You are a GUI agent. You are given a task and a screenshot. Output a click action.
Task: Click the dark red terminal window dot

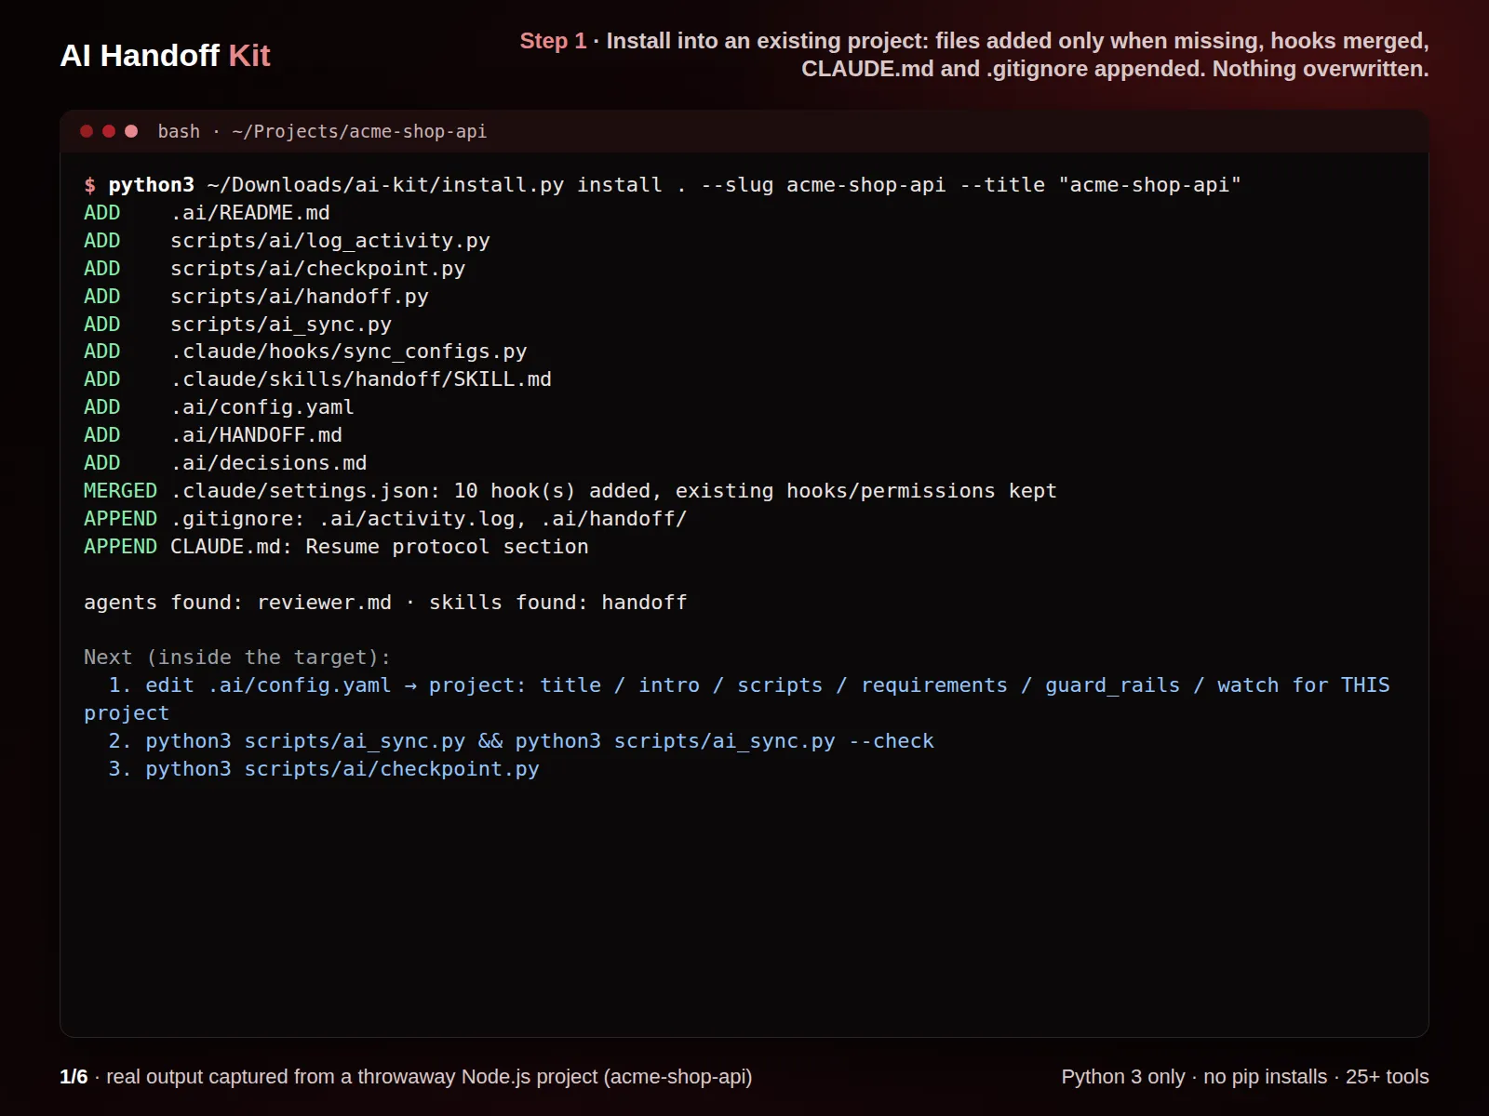click(x=87, y=131)
